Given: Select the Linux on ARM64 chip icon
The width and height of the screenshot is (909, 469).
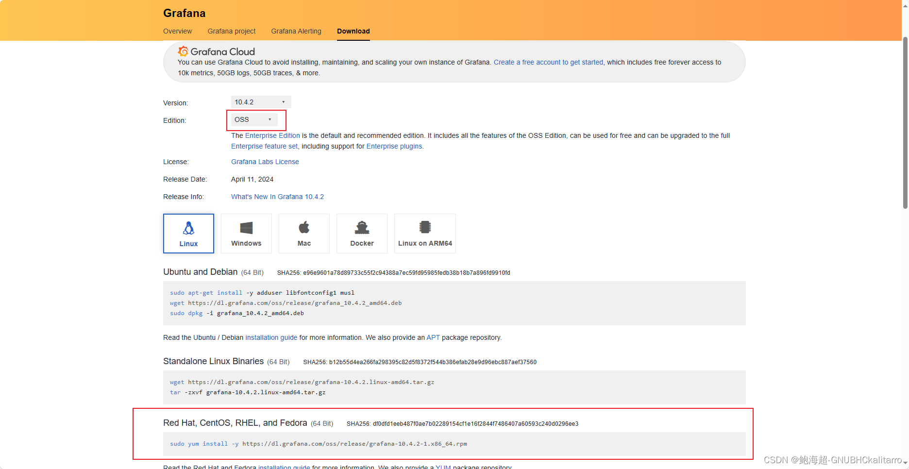Looking at the screenshot, I should pos(425,227).
